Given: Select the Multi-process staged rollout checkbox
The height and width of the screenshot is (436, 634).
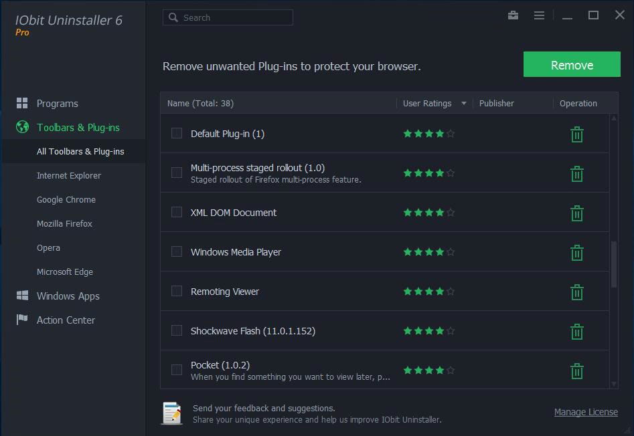Looking at the screenshot, I should pyautogui.click(x=177, y=173).
